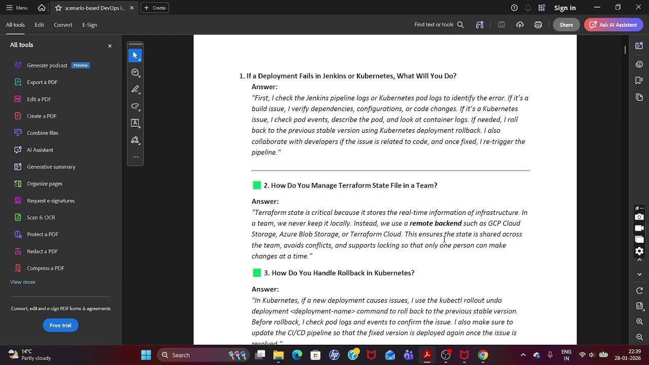This screenshot has width=649, height=365.
Task: Open the apps grid icon
Action: coord(542,8)
